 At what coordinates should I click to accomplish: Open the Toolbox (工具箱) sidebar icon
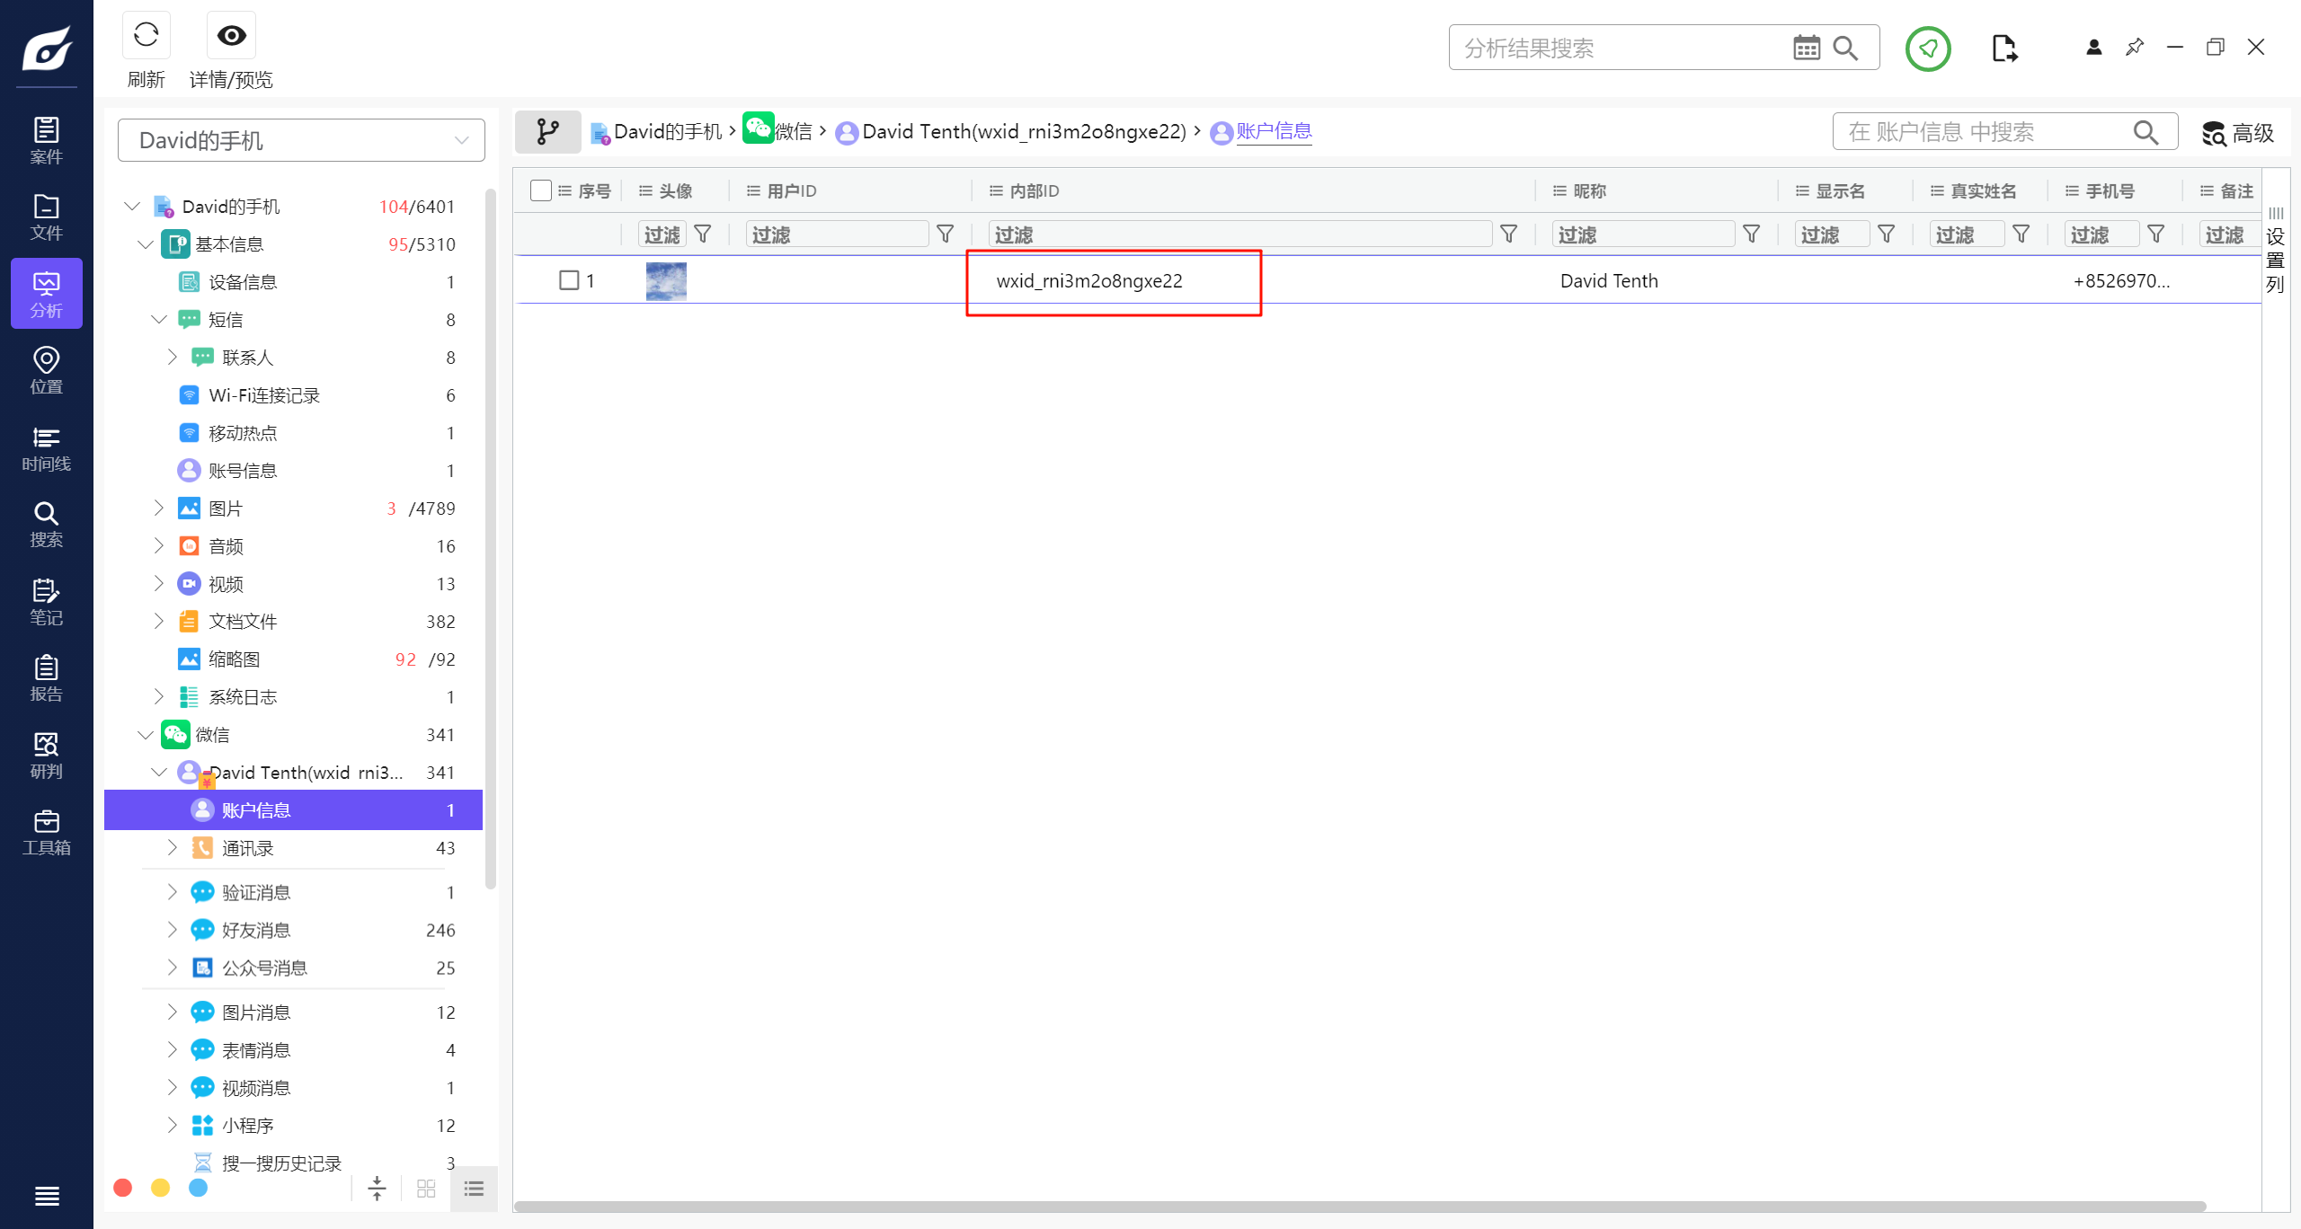(46, 832)
